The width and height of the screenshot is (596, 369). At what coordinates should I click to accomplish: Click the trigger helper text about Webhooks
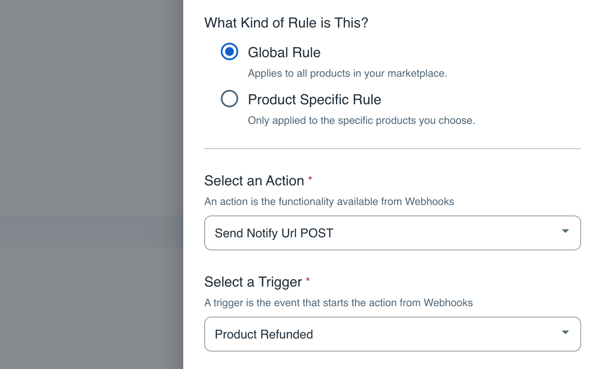click(x=338, y=303)
